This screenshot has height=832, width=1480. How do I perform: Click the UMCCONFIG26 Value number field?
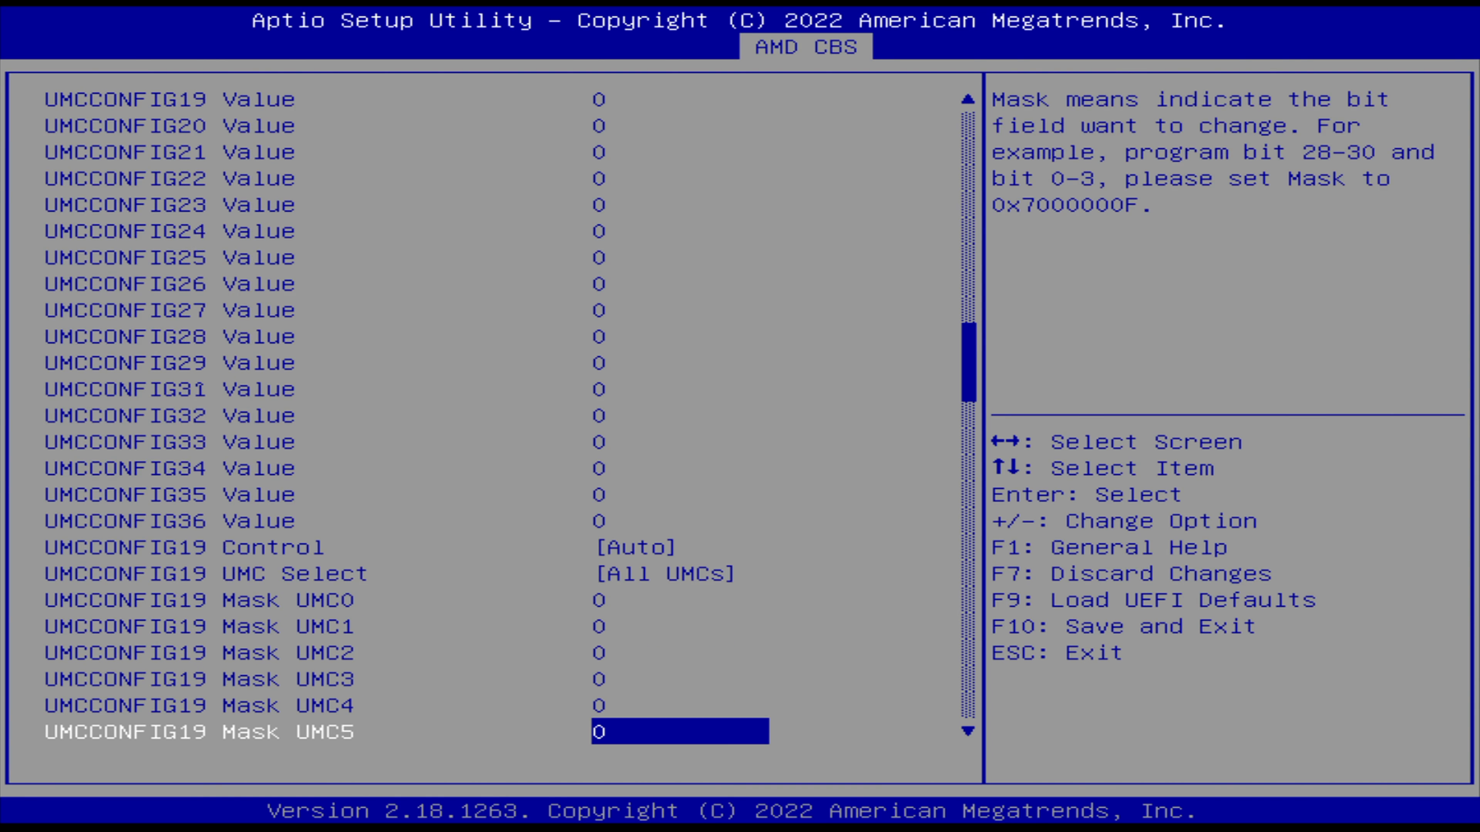tap(599, 284)
